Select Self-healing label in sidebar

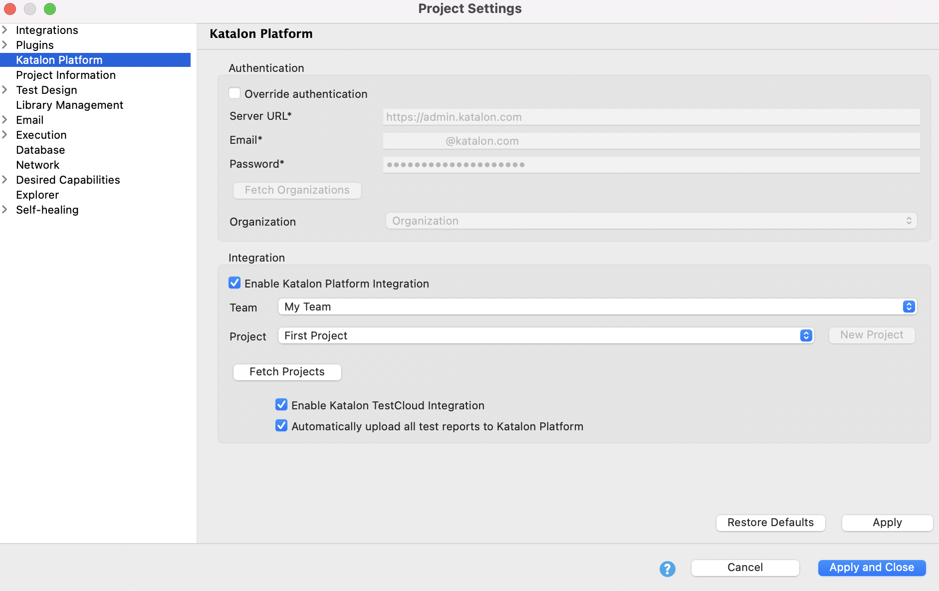(47, 210)
